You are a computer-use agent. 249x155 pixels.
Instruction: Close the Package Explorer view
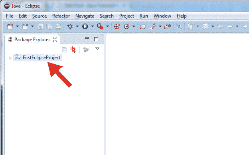[x=55, y=40]
